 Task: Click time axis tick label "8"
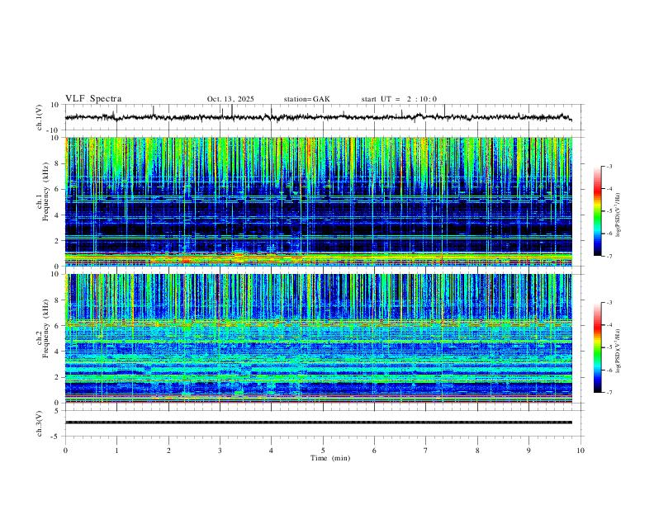click(x=477, y=451)
